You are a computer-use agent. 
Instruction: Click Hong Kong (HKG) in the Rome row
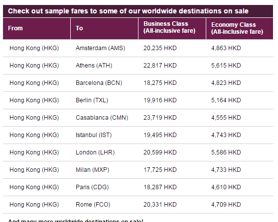[34, 205]
